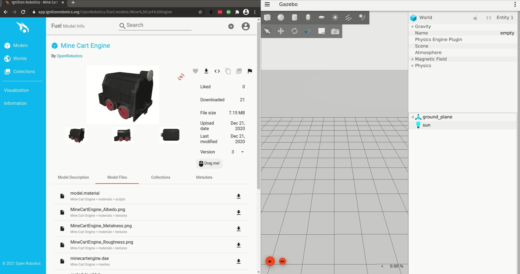Screen dimensions: 520x274
Task: Expand the ground_plane entity
Action: pos(413,117)
